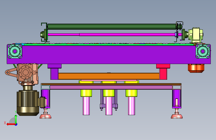Select the red support bracket on the right

click(x=163, y=72)
